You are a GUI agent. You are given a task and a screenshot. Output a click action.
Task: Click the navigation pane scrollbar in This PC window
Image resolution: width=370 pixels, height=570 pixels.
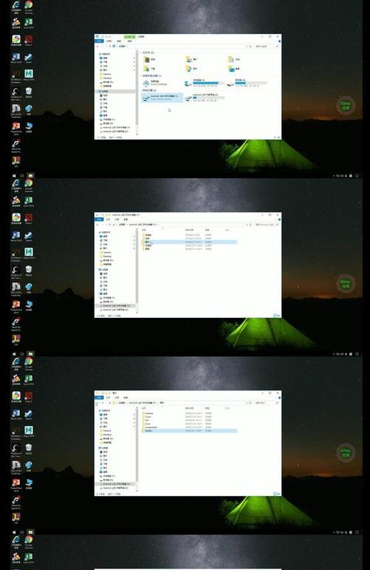[137, 93]
